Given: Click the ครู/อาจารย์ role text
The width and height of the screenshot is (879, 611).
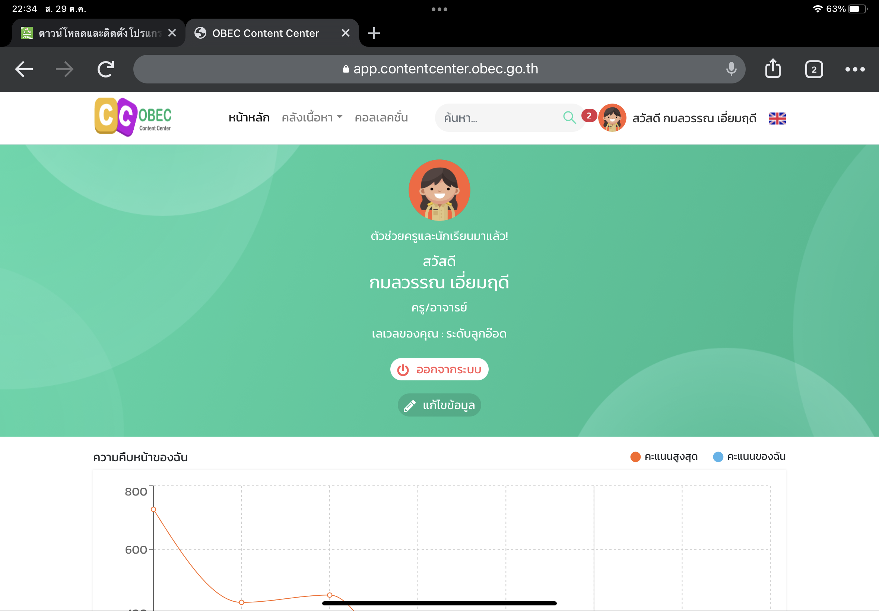Looking at the screenshot, I should tap(439, 307).
